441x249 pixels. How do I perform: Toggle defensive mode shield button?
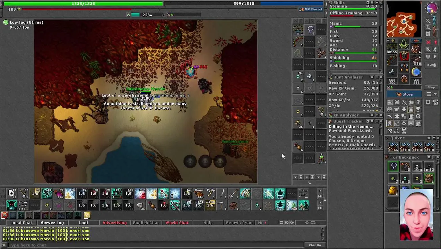click(428, 57)
